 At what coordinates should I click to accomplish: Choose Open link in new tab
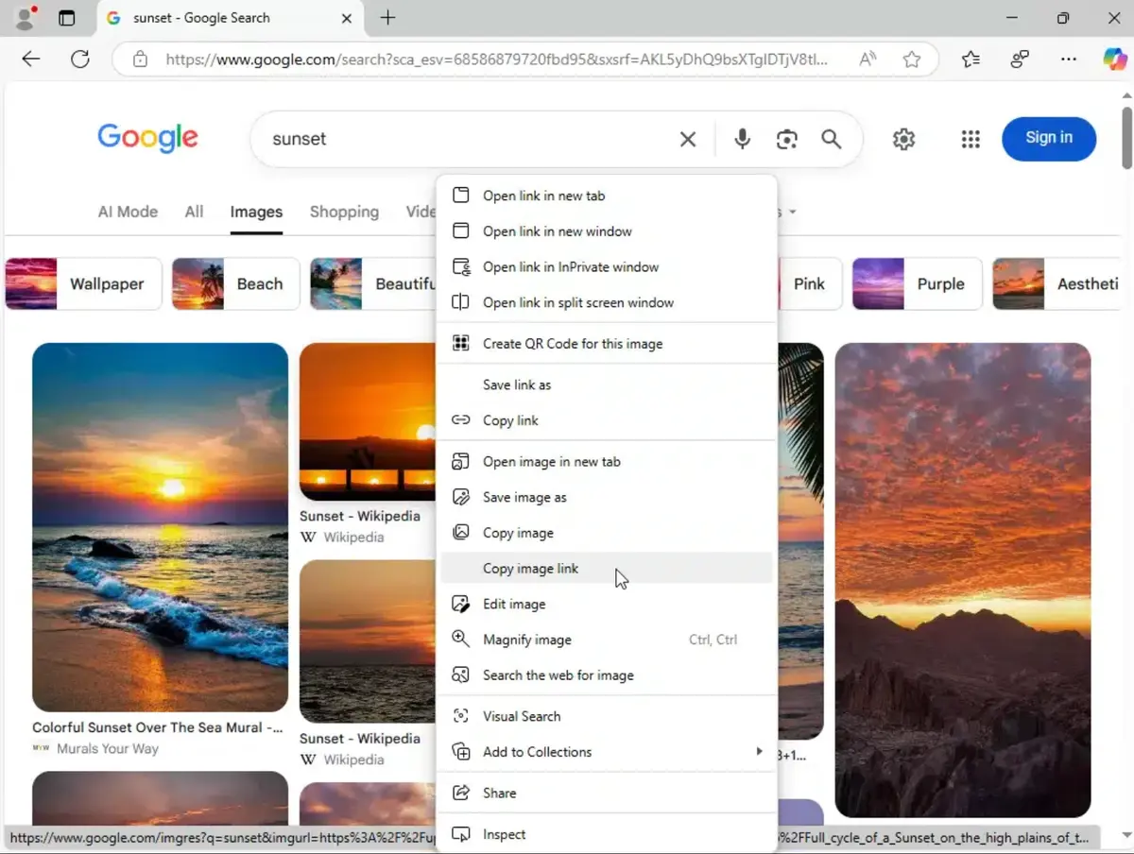coord(607,196)
